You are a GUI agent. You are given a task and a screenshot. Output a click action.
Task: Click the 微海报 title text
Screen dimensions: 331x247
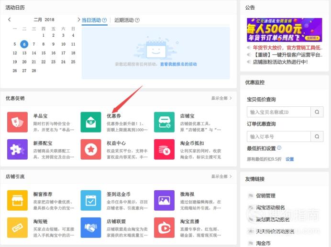click(187, 194)
